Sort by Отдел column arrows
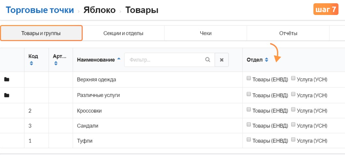Screen dimensions: 345x155 [x=267, y=60]
